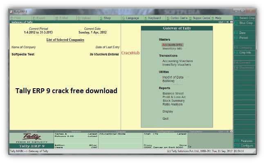The width and height of the screenshot is (265, 163).
Task: Click the Connect sidebar button
Action: [245, 63]
